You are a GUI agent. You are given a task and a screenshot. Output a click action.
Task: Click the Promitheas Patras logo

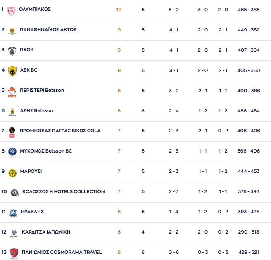12,132
